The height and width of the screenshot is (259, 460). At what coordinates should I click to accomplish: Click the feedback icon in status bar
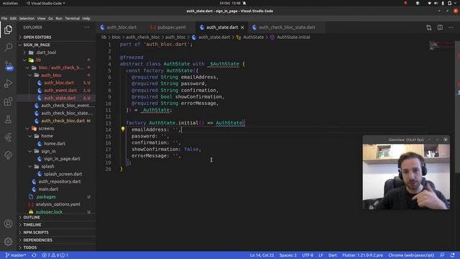(x=442, y=255)
